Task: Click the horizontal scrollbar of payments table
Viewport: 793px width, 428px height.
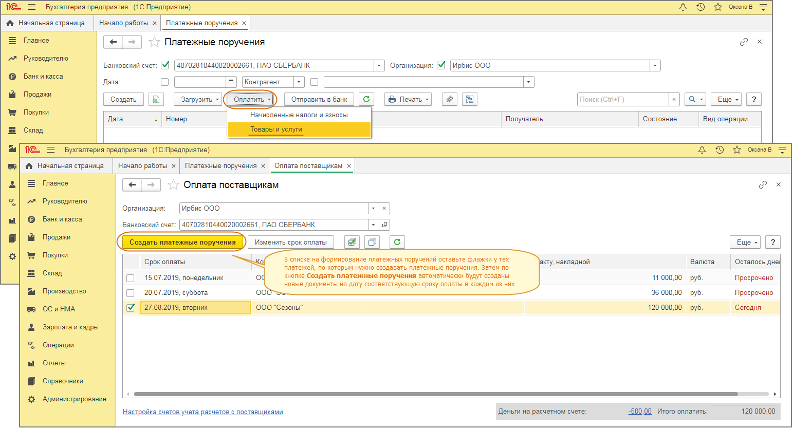Action: point(436,395)
